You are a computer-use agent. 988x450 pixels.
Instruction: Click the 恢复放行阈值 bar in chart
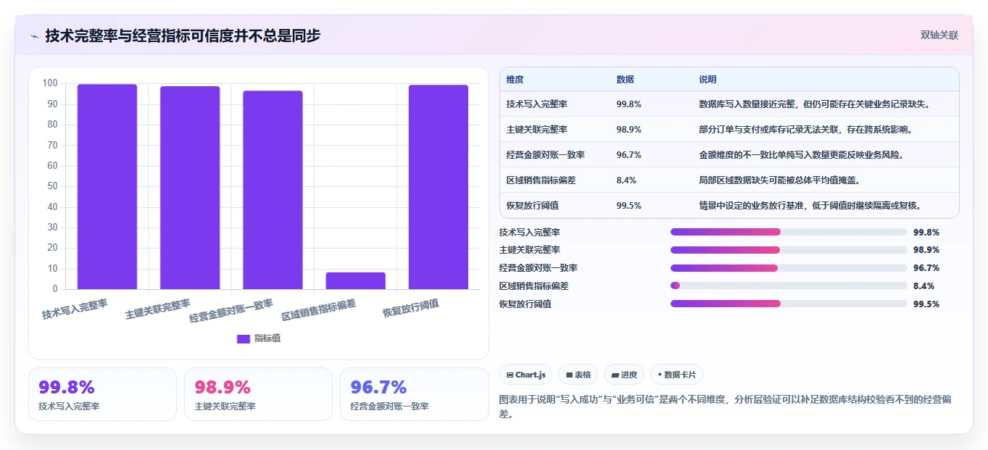tap(438, 187)
